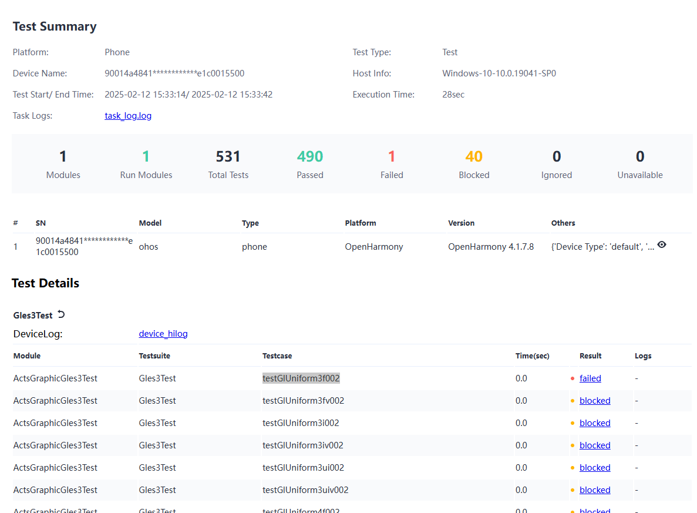
Task: Select highlighted testcase testGlUniform3f002
Action: click(301, 378)
